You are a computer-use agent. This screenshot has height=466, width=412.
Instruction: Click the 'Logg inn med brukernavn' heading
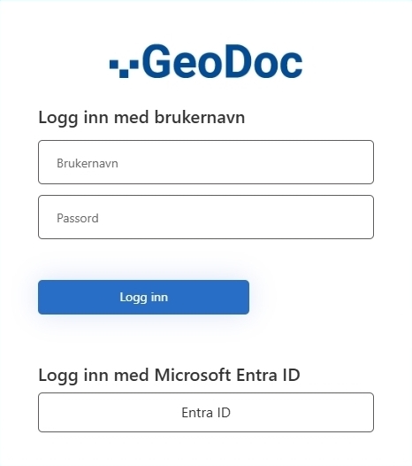tap(141, 118)
